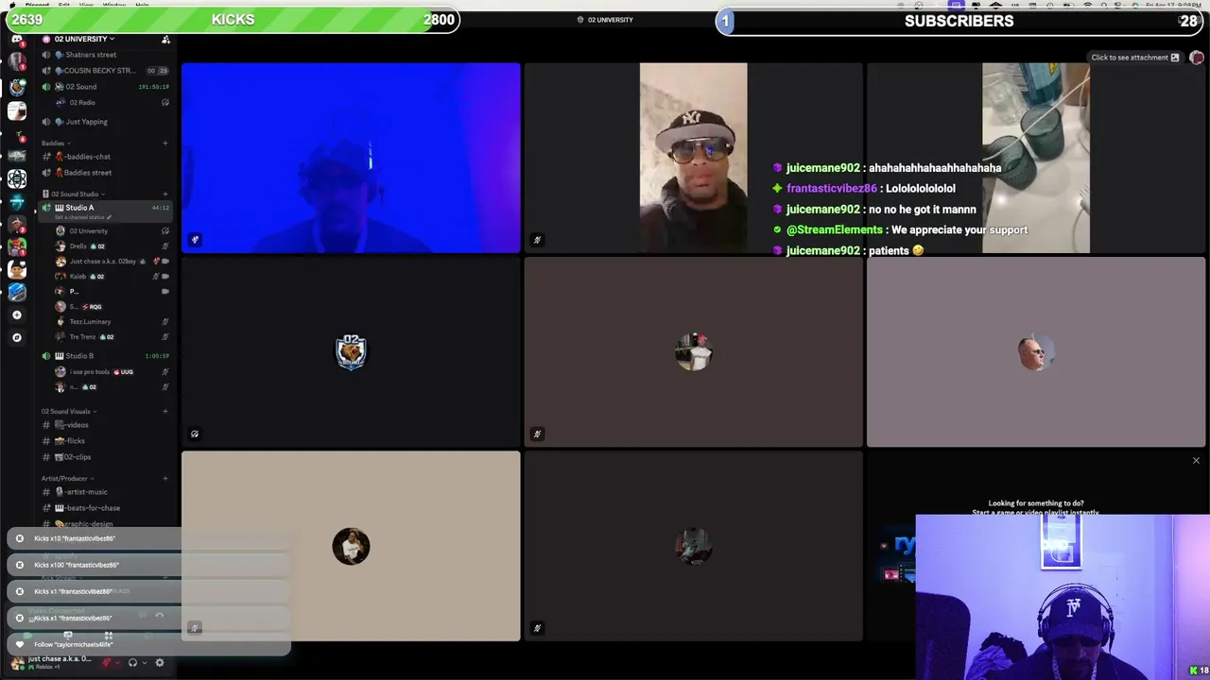Select Tre Trenz in Studio A

click(112, 336)
